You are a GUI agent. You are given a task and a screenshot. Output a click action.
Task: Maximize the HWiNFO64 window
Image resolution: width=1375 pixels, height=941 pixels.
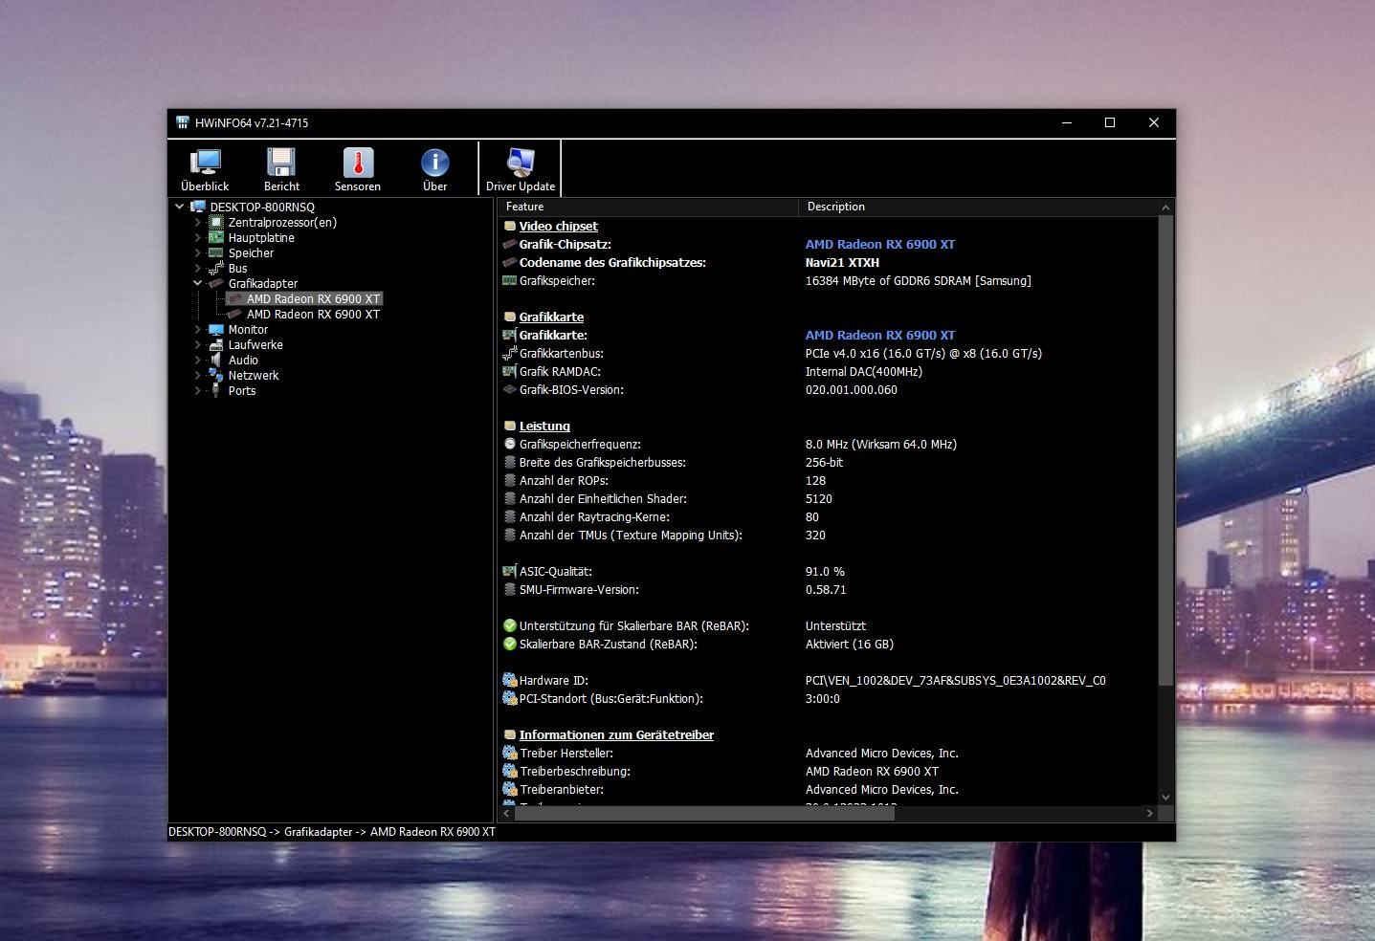click(1110, 122)
